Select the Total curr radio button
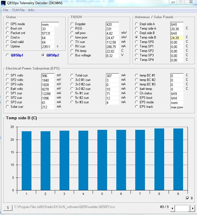Image resolution: width=197 pixels, height=215 pixels. point(72,75)
